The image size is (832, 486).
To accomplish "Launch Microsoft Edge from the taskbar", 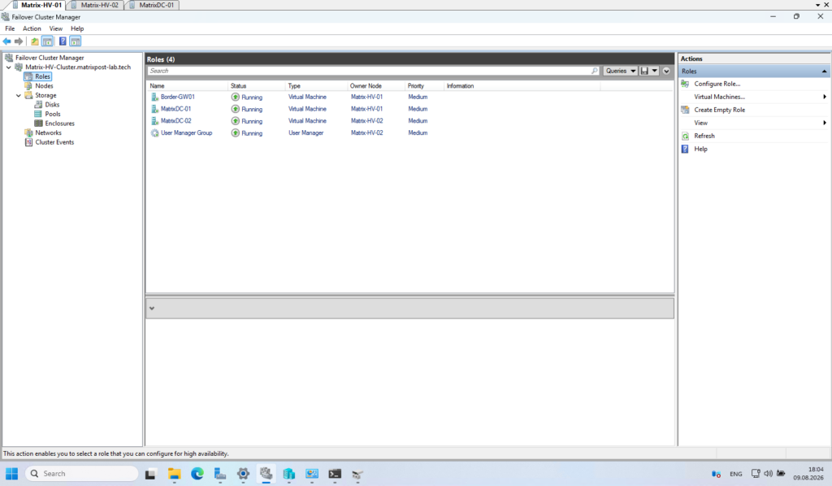I will click(x=197, y=474).
